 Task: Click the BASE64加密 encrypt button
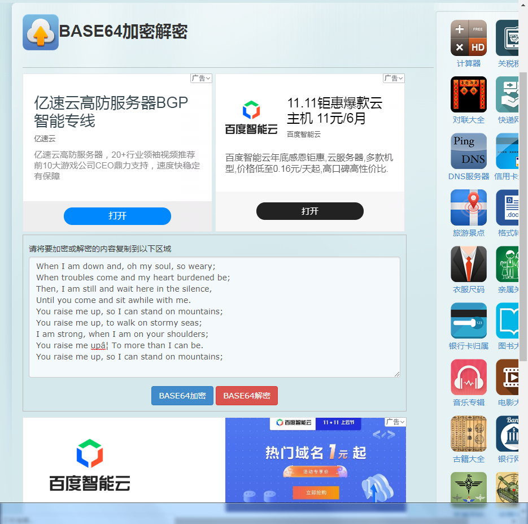(x=182, y=396)
